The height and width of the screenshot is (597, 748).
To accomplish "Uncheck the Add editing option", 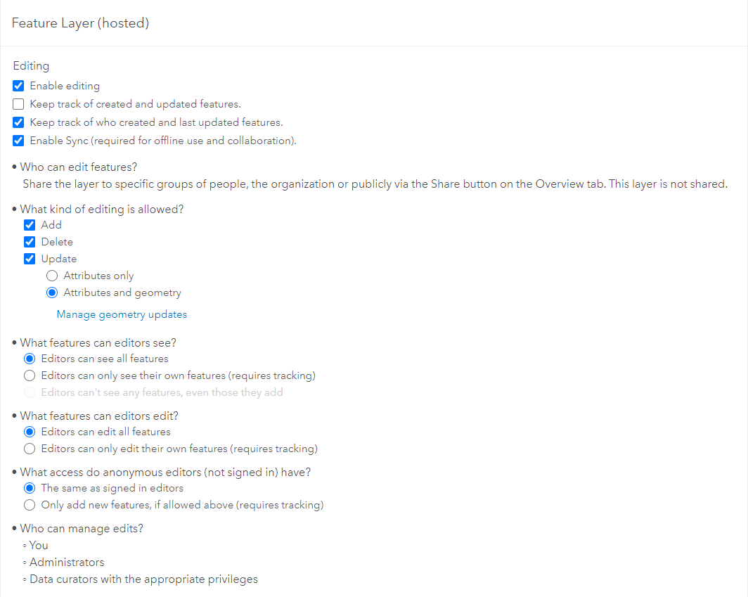I will tap(30, 225).
